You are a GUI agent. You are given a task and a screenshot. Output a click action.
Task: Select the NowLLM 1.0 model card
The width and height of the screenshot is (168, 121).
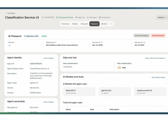coord(79,92)
